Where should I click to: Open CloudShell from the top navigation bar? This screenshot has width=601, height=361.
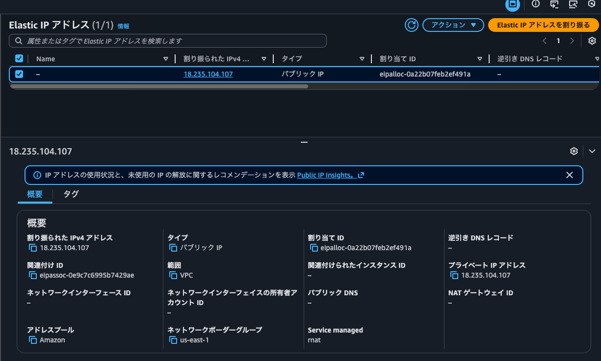click(x=554, y=4)
